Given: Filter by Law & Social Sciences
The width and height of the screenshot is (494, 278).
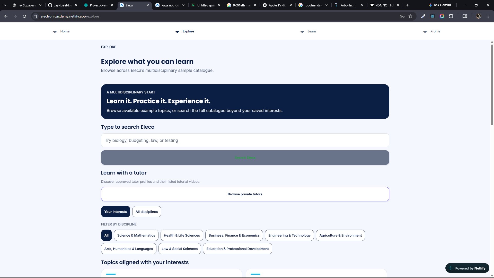Looking at the screenshot, I should tap(180, 249).
